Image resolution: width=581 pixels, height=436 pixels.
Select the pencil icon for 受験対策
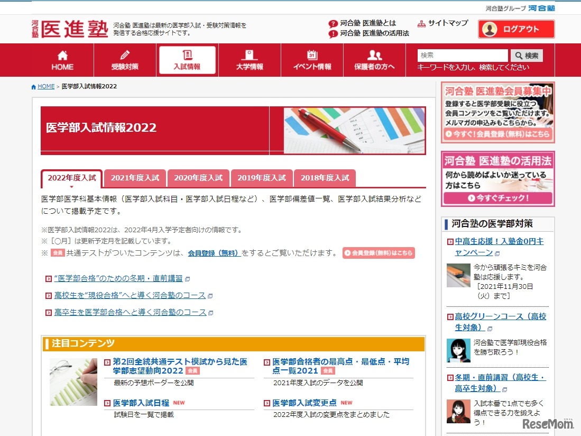pyautogui.click(x=124, y=54)
